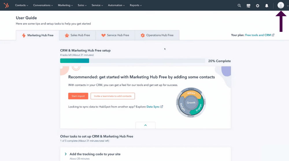289x161 pixels.
Task: Click the CRM & Marketing Hub Free setup title
Action: pyautogui.click(x=85, y=50)
